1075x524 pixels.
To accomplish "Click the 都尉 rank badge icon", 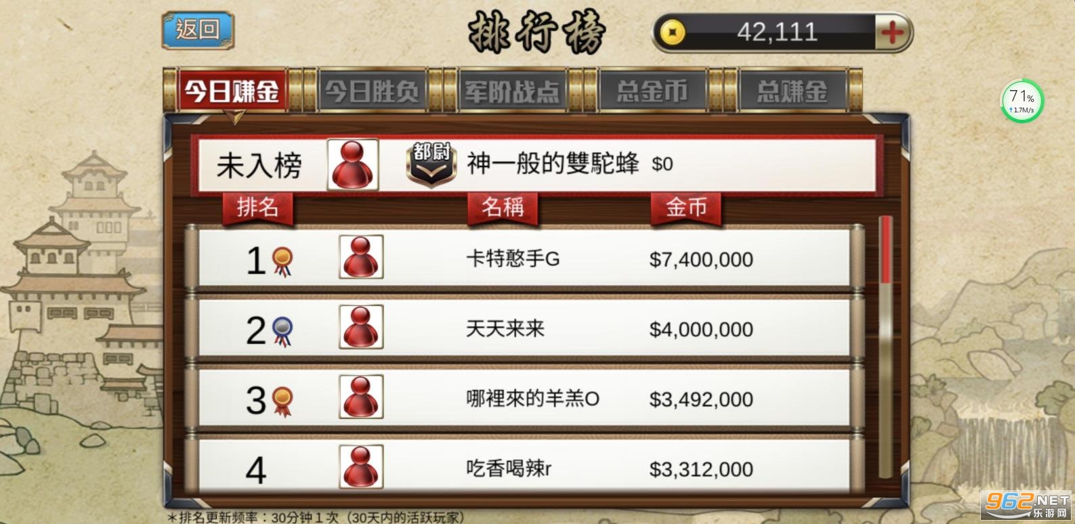I will tap(431, 165).
